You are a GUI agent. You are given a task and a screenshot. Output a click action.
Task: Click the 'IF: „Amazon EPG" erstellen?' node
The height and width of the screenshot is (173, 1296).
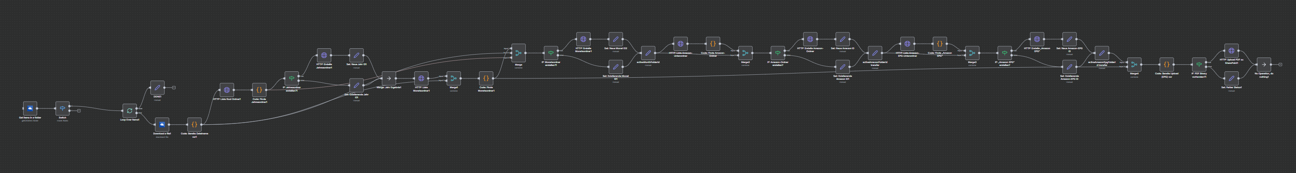click(1005, 52)
